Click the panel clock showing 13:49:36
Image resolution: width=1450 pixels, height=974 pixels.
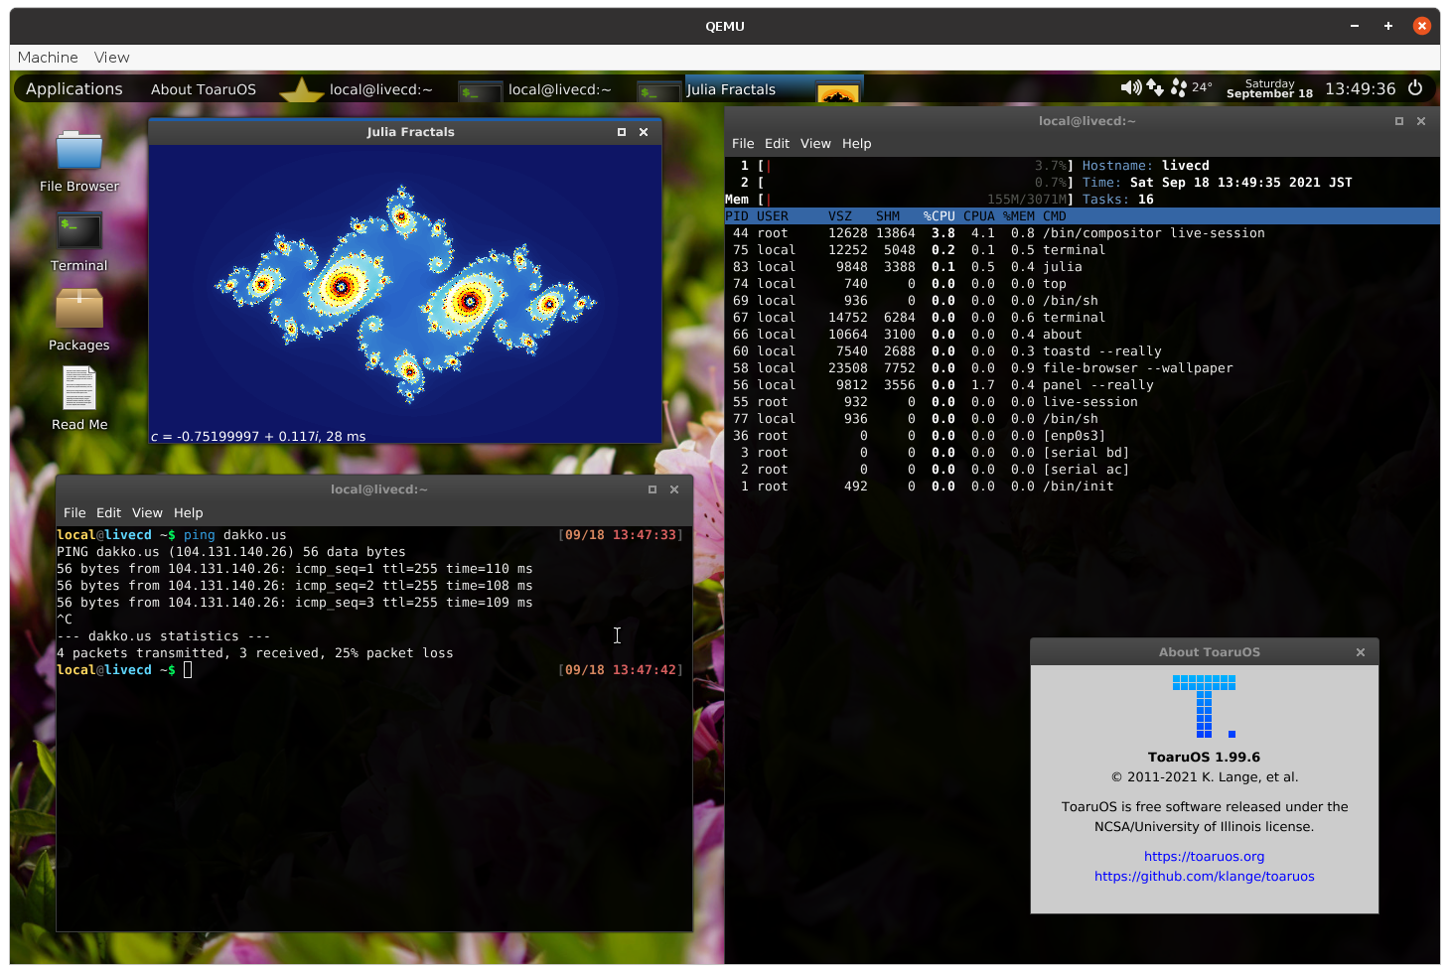1360,88
